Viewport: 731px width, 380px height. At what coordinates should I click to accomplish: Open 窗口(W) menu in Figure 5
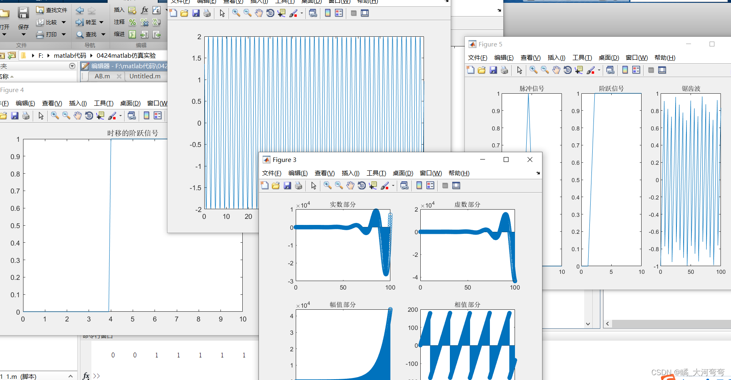[x=637, y=57]
